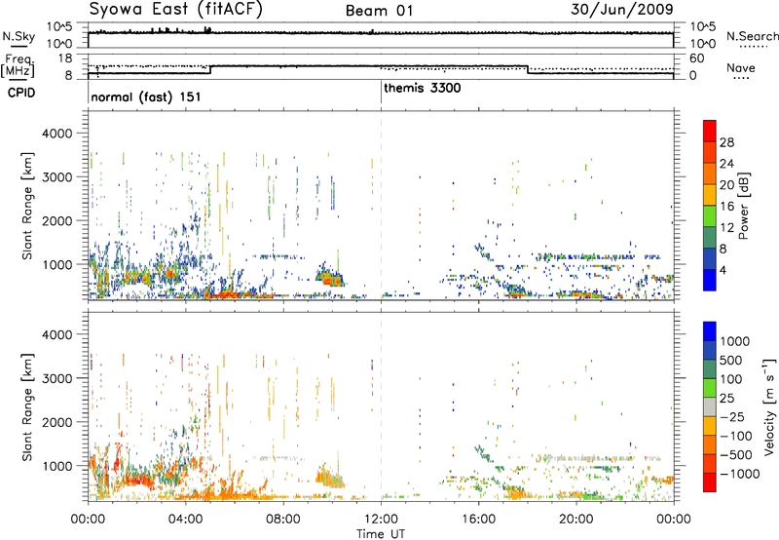Click the 'CPID' label
The height and width of the screenshot is (540, 779).
[21, 93]
